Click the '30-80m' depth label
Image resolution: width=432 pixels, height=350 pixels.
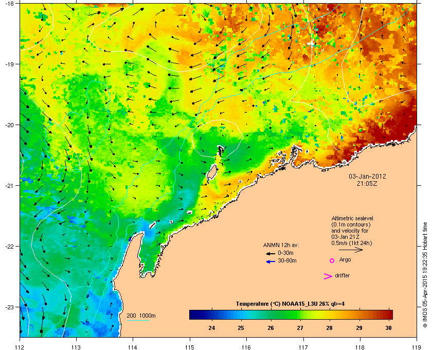click(287, 260)
